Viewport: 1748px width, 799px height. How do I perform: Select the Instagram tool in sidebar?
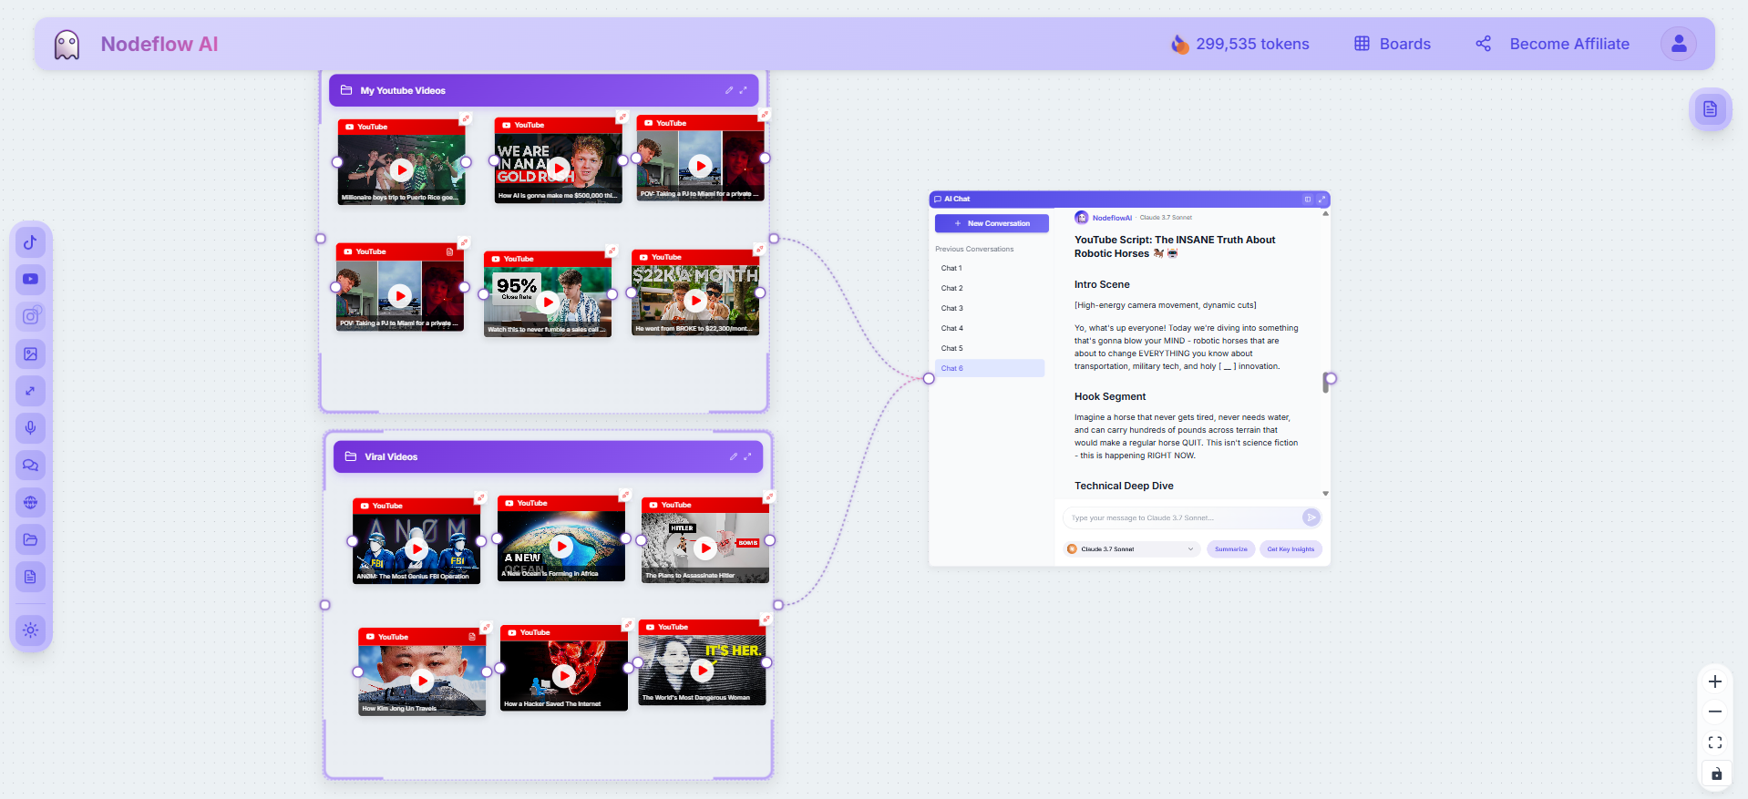pyautogui.click(x=30, y=316)
